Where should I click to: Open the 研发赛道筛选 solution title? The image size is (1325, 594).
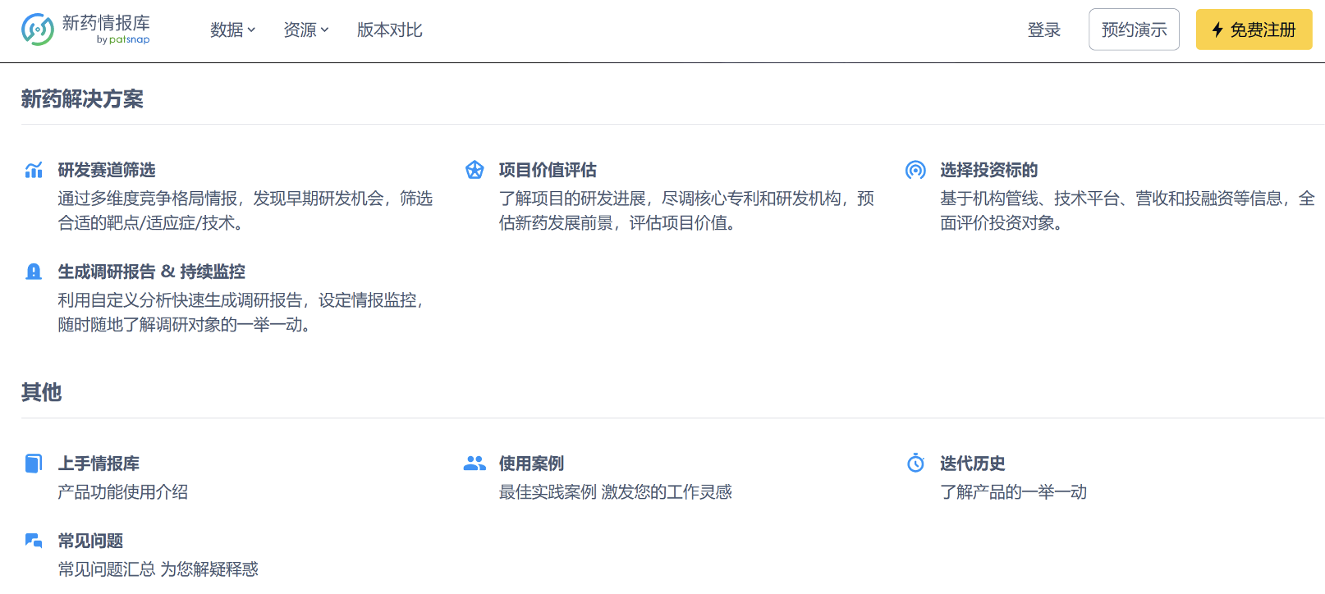tap(107, 170)
